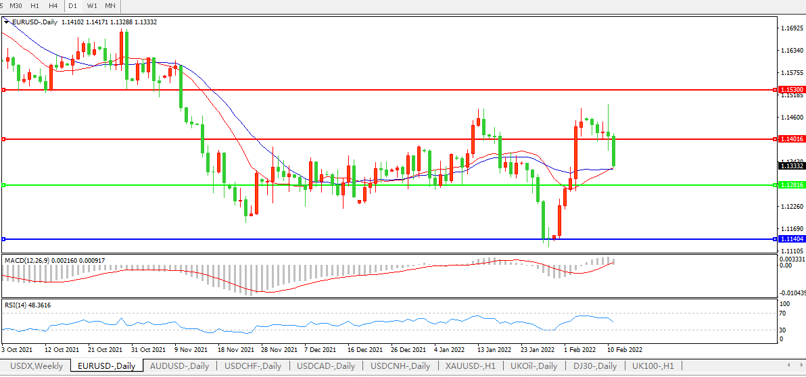Open the XAUUSD-,H1 chart tab
Viewport: 806px width, 377px height.
click(x=470, y=366)
